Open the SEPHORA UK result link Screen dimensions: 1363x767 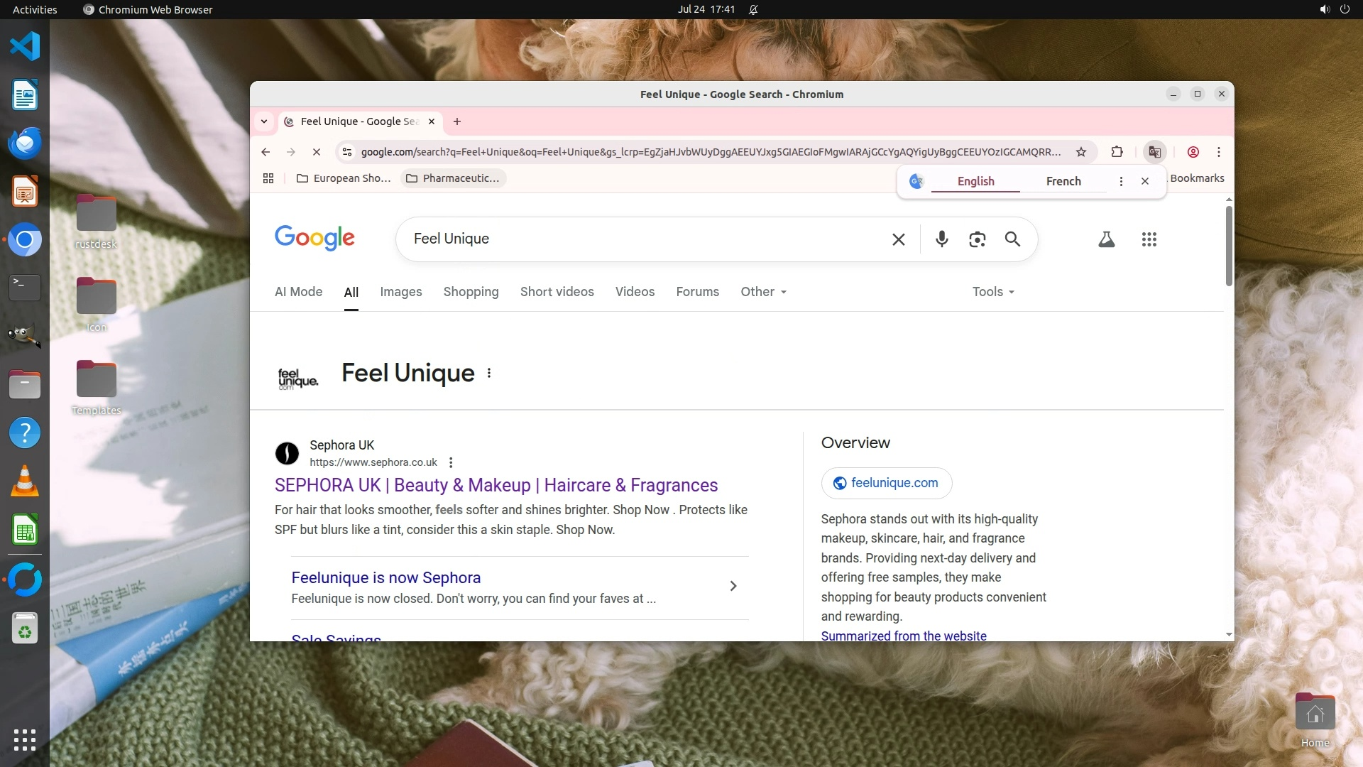coord(496,485)
